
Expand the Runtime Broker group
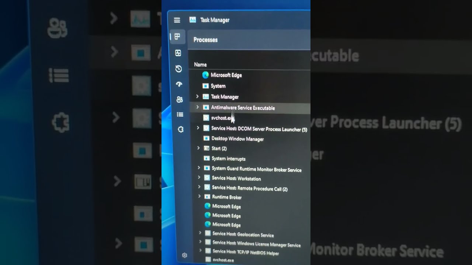click(199, 197)
